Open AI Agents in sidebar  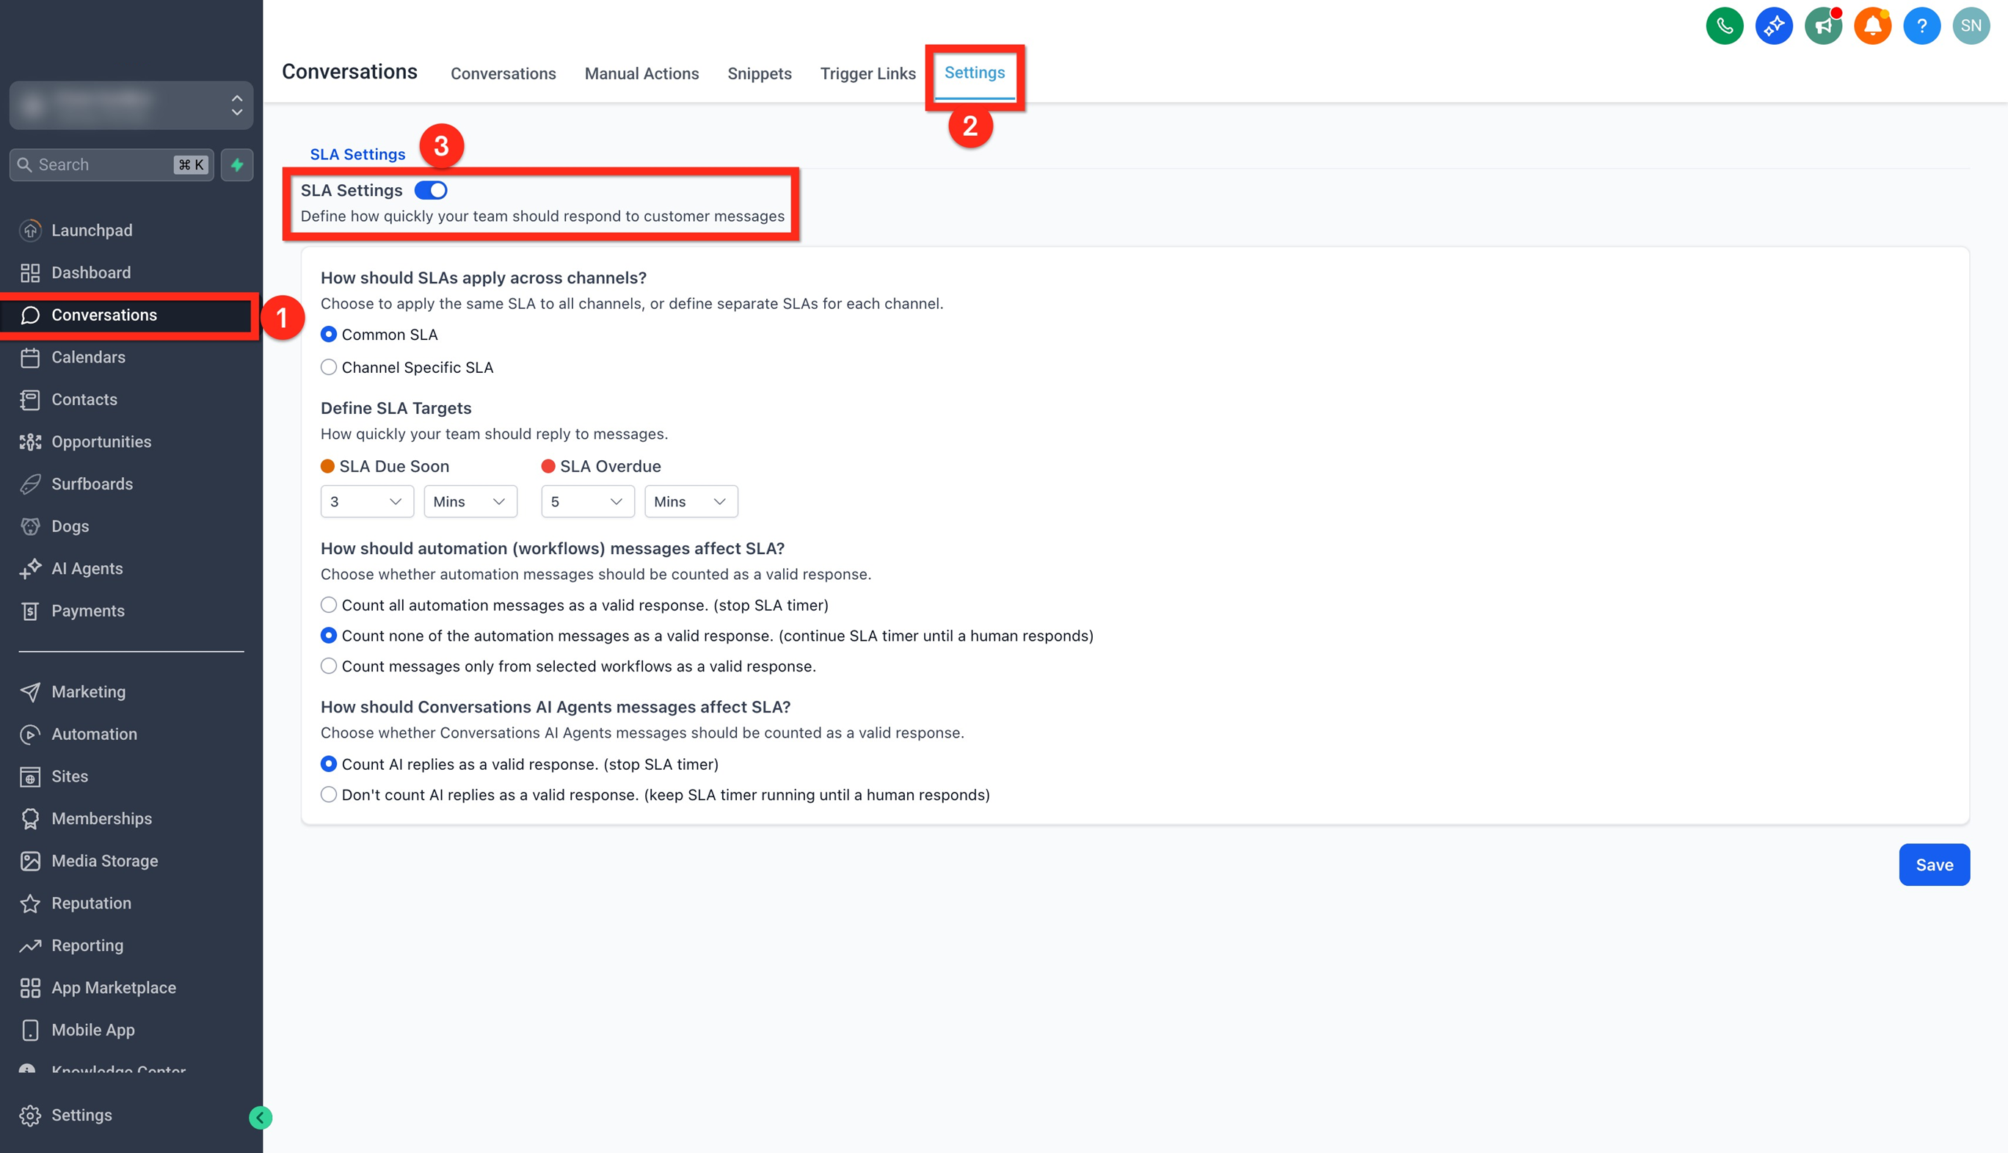pos(87,569)
